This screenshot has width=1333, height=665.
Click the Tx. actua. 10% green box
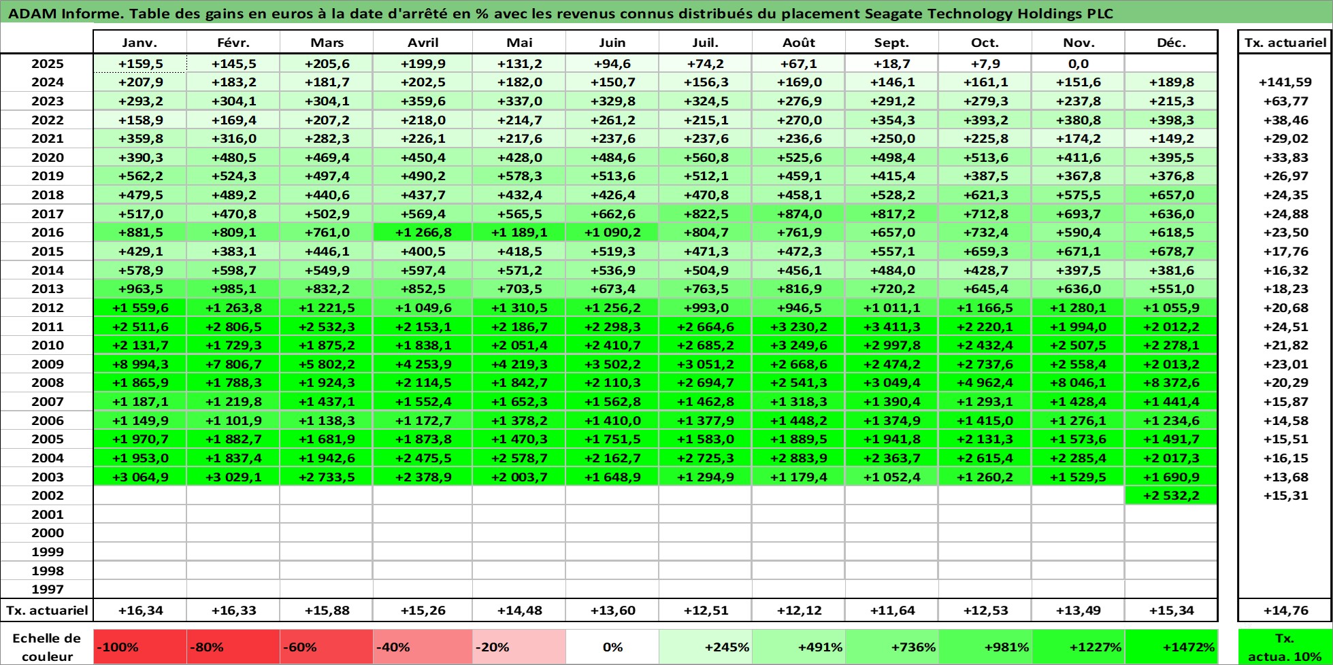coord(1285,647)
